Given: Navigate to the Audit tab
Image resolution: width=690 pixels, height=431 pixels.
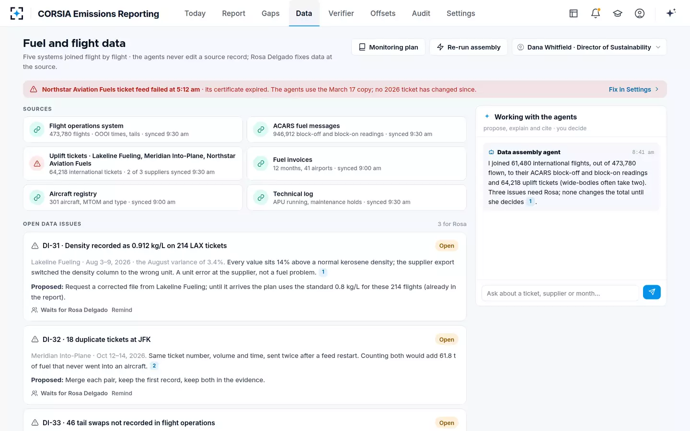Looking at the screenshot, I should coord(421,13).
